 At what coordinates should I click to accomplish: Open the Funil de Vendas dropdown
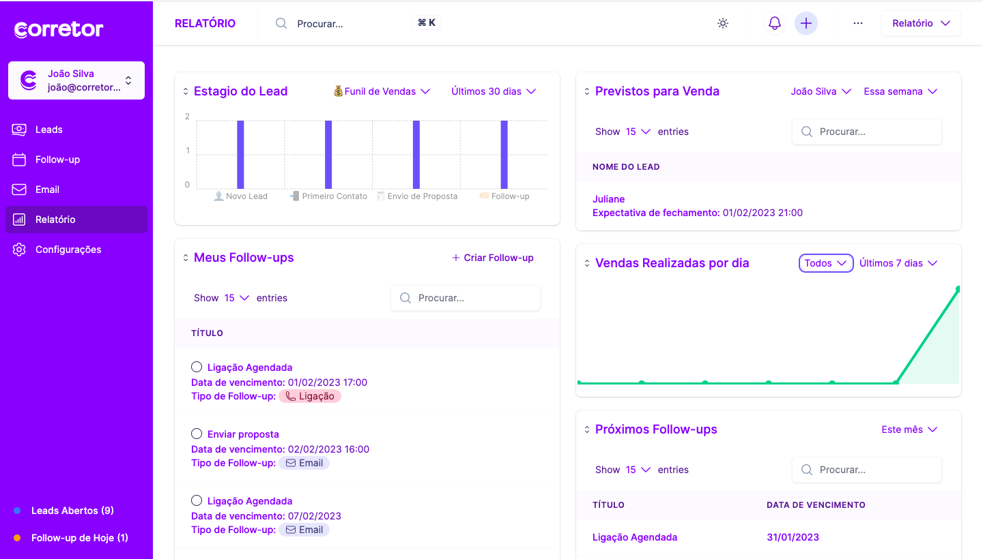coord(382,91)
